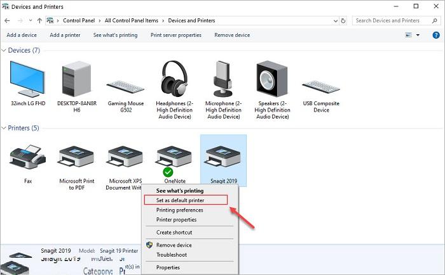Open the address bar history dropdown

click(336, 21)
